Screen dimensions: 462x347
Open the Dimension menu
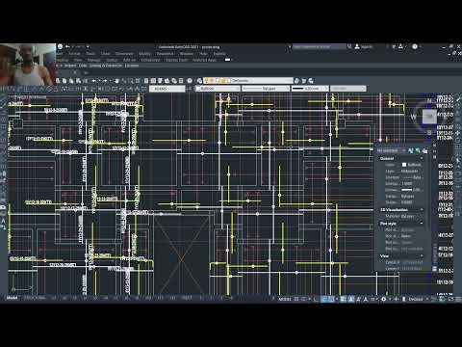coord(124,54)
